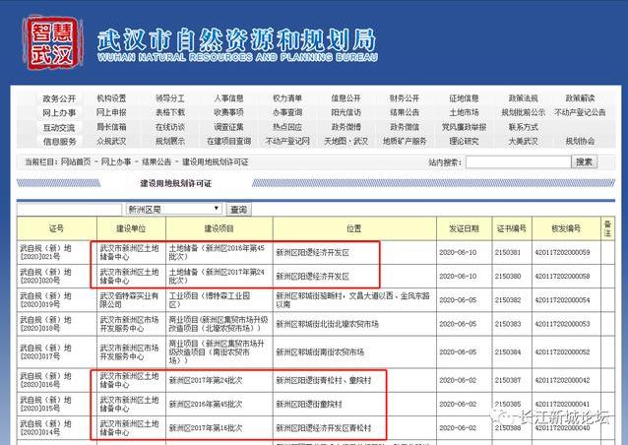Open the 政策解读 link
Screen dimensions: 628x445
(580, 98)
